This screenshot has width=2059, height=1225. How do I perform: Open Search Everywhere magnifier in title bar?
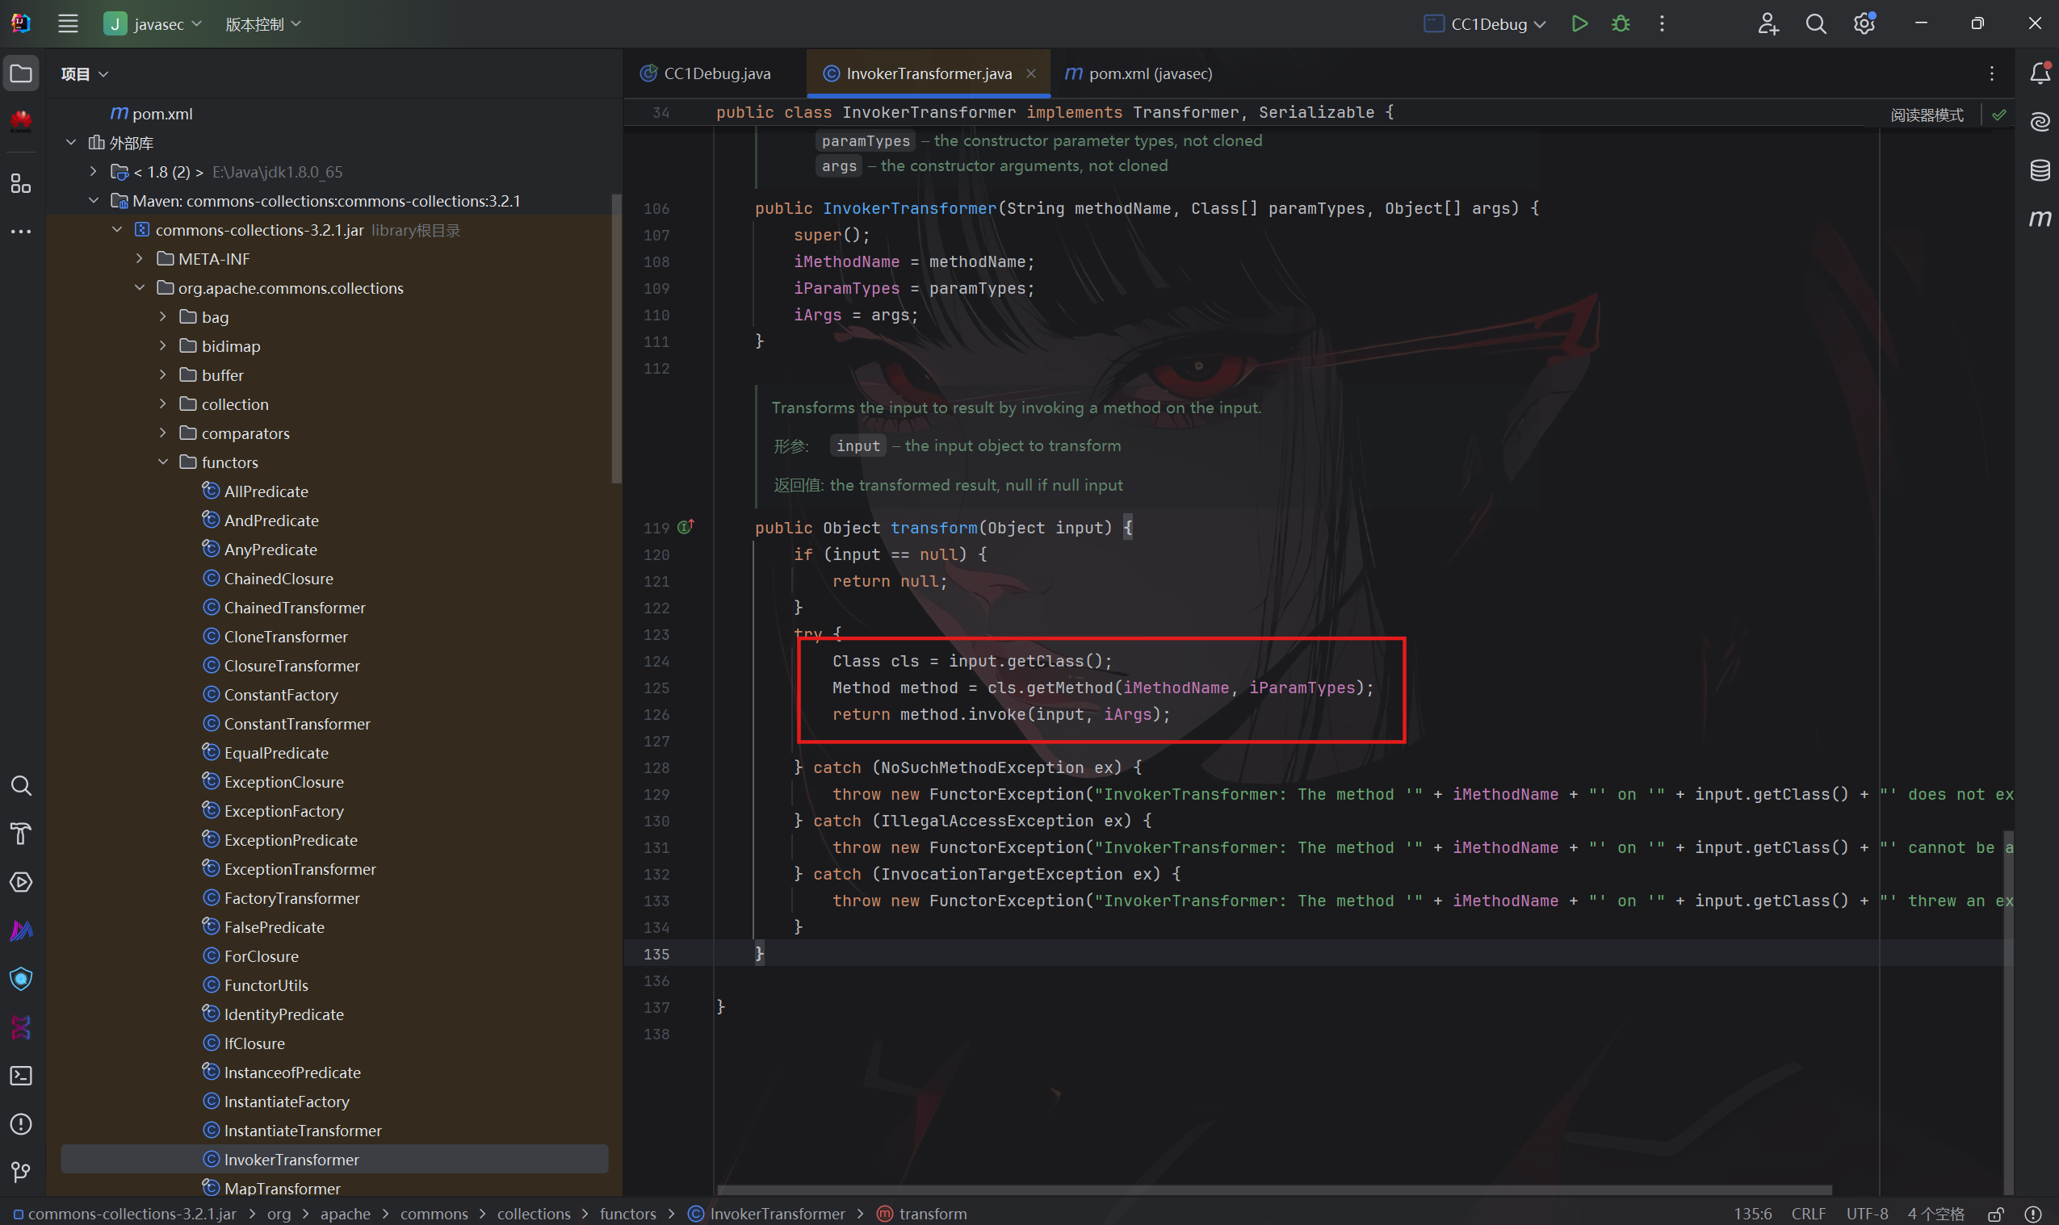(x=1815, y=24)
